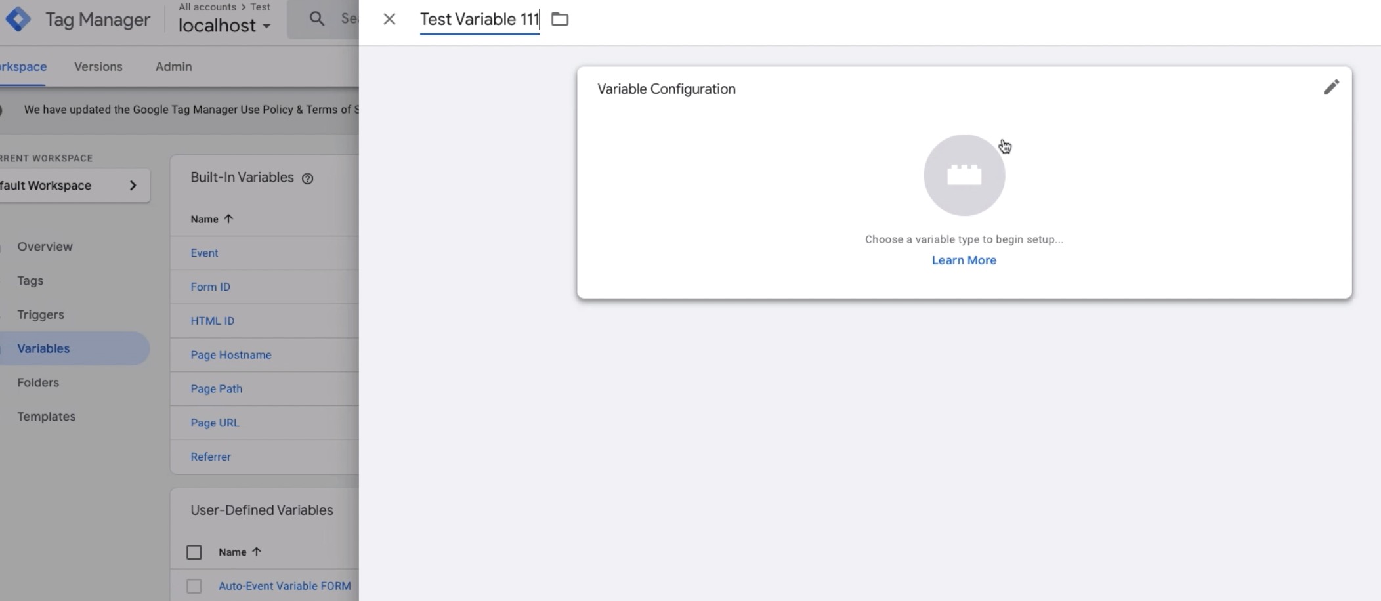Screen dimensions: 1381x601
Task: Switch to the Versions tab
Action: click(98, 66)
